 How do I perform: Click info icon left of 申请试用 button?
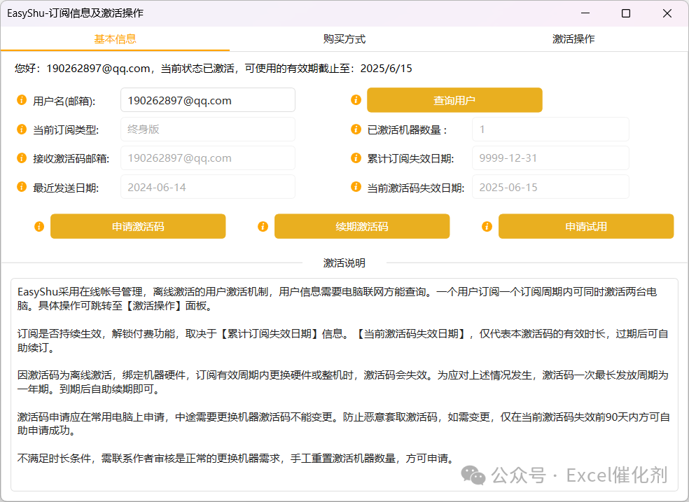pos(487,226)
